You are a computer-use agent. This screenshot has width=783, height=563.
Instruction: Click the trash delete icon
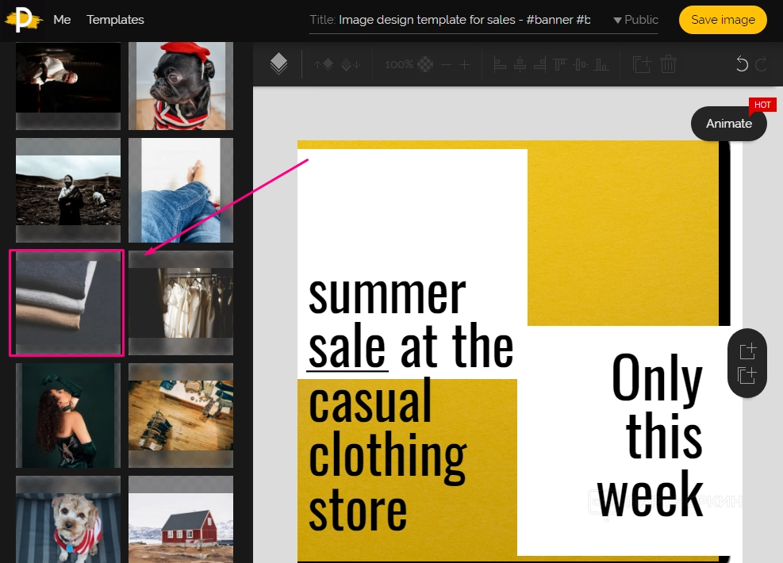[668, 64]
